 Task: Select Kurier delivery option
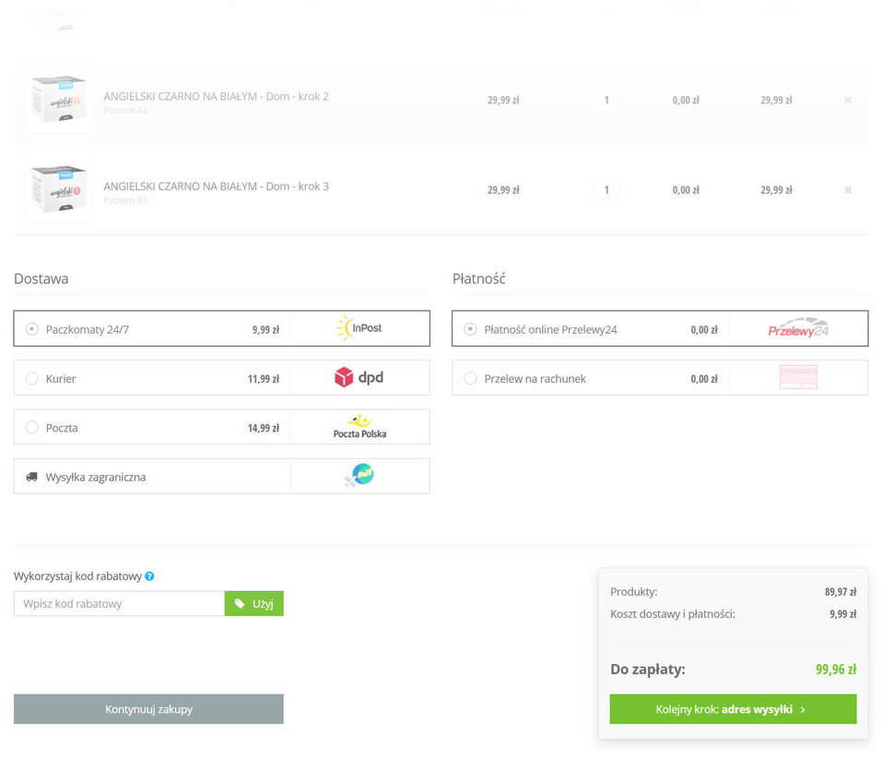32,378
